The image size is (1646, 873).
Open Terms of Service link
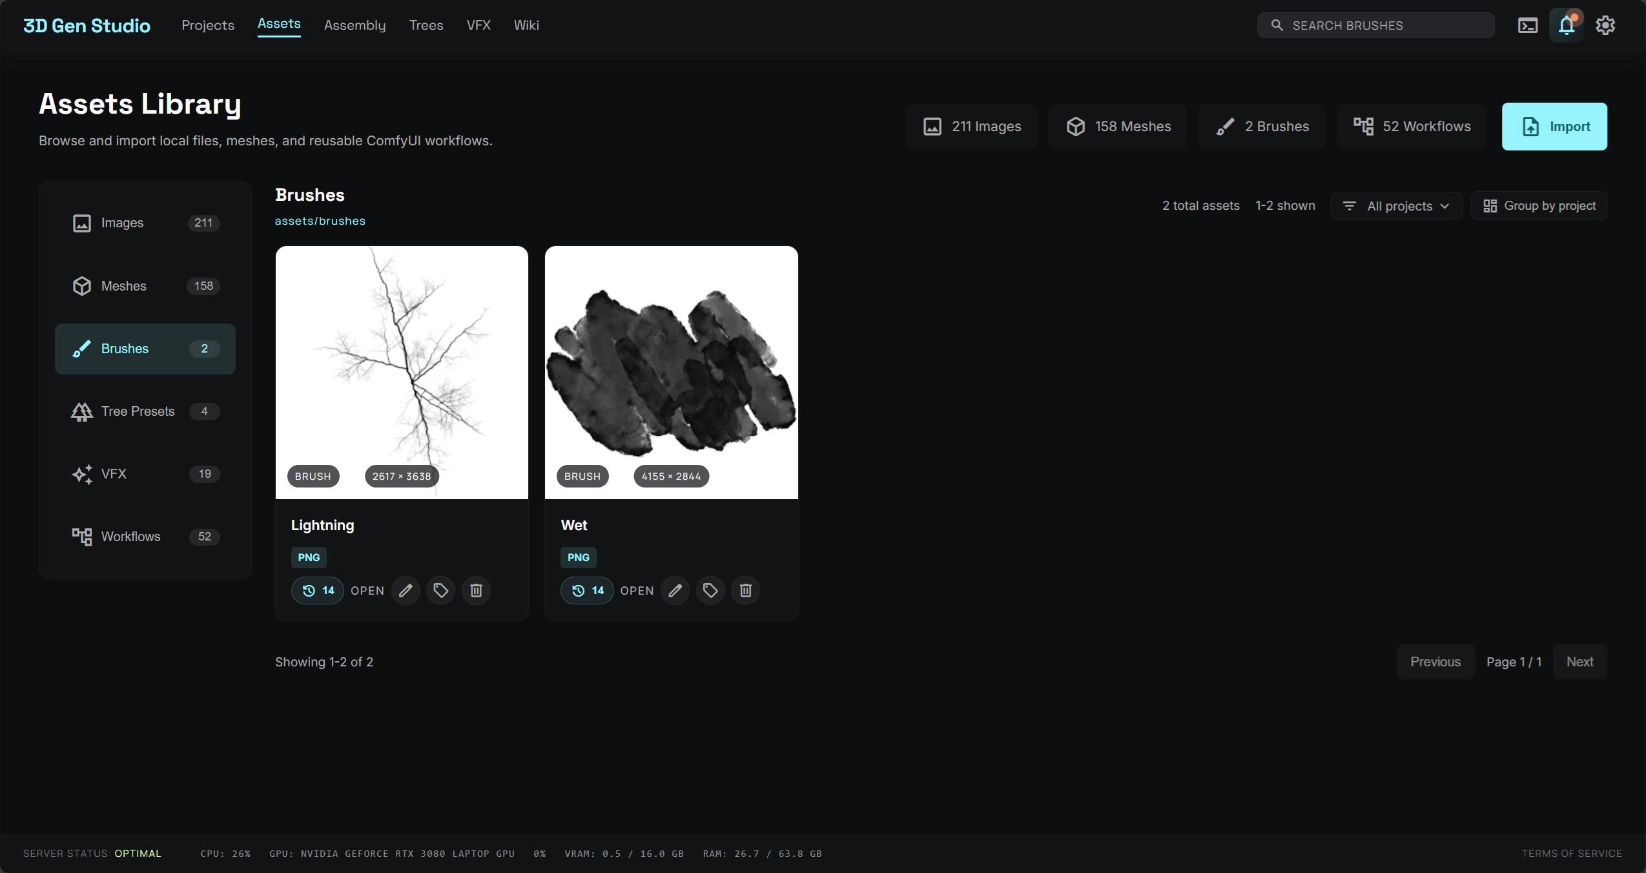1572,854
